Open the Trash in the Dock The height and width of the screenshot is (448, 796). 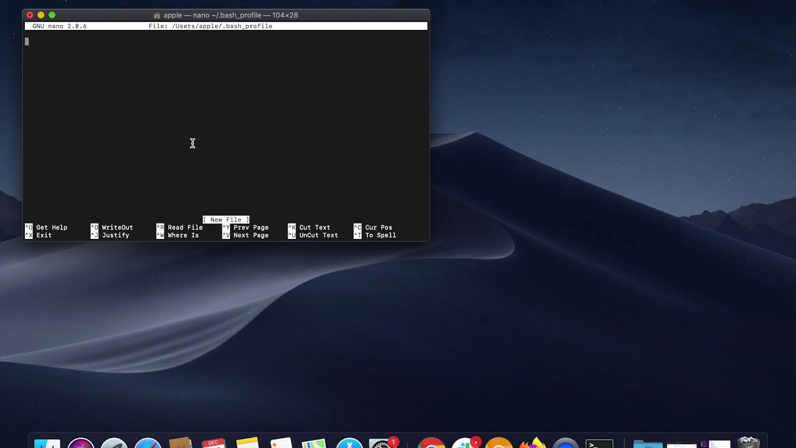[x=749, y=443]
